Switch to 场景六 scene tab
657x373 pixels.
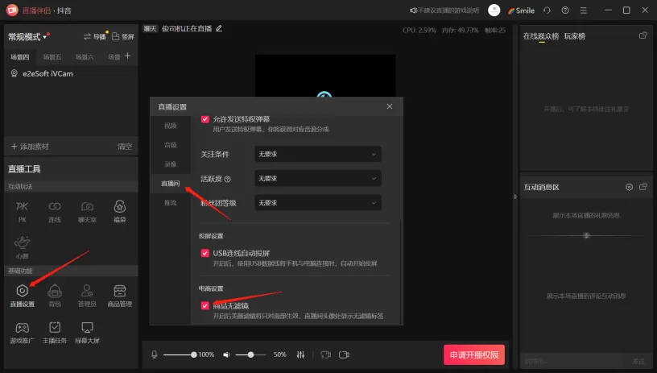click(x=85, y=57)
